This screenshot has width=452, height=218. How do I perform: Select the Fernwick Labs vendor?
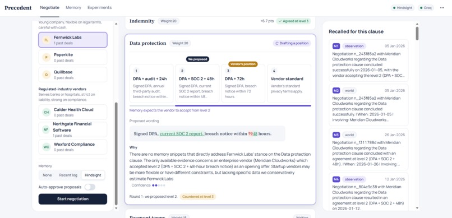[73, 40]
